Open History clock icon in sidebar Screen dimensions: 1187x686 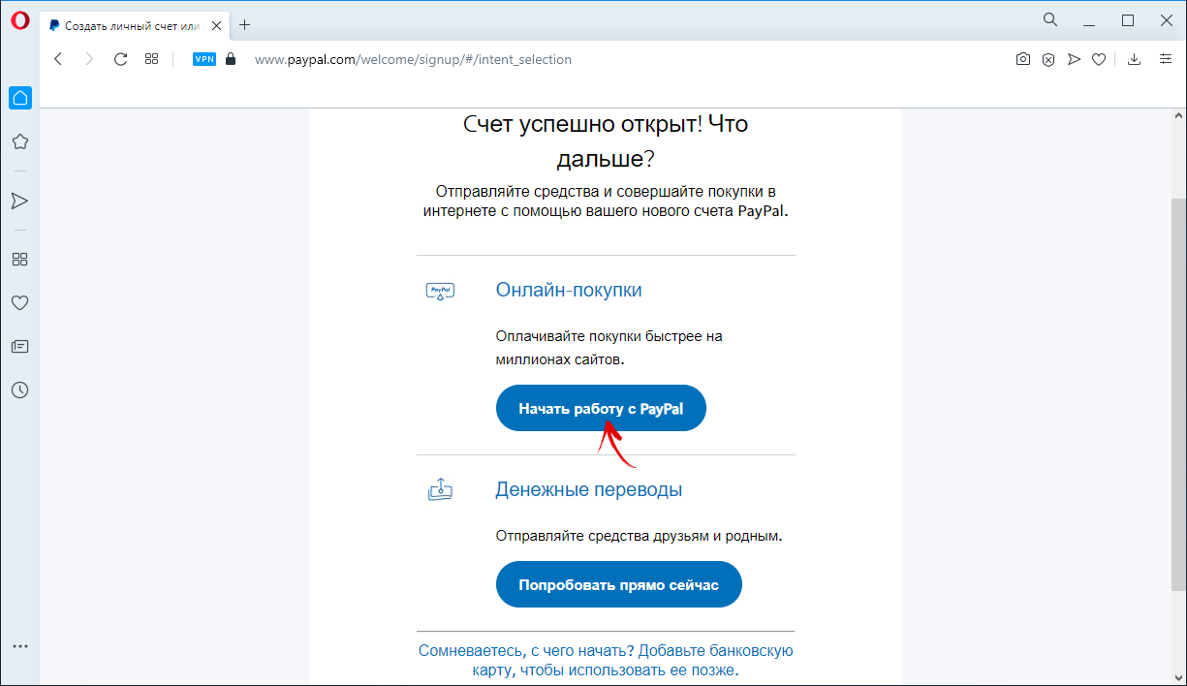[19, 390]
